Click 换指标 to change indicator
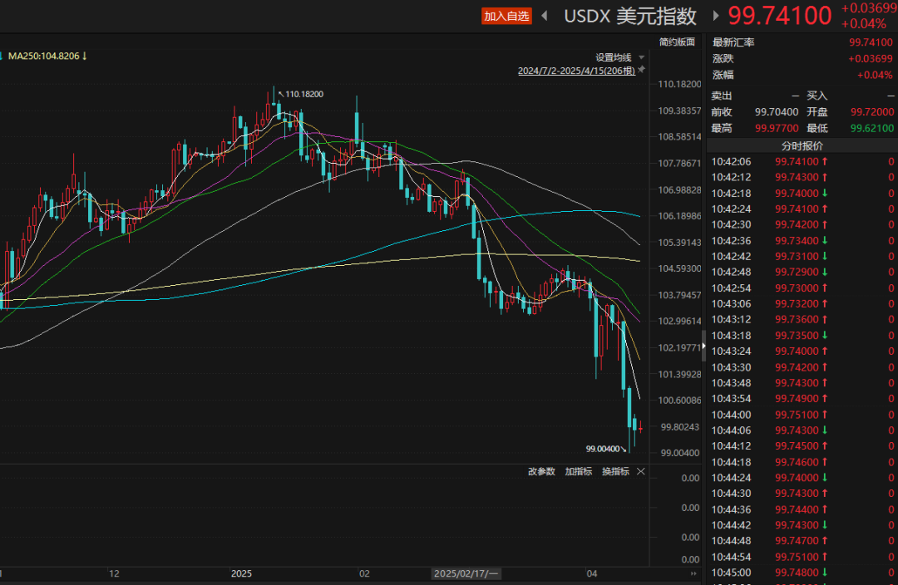 [615, 471]
